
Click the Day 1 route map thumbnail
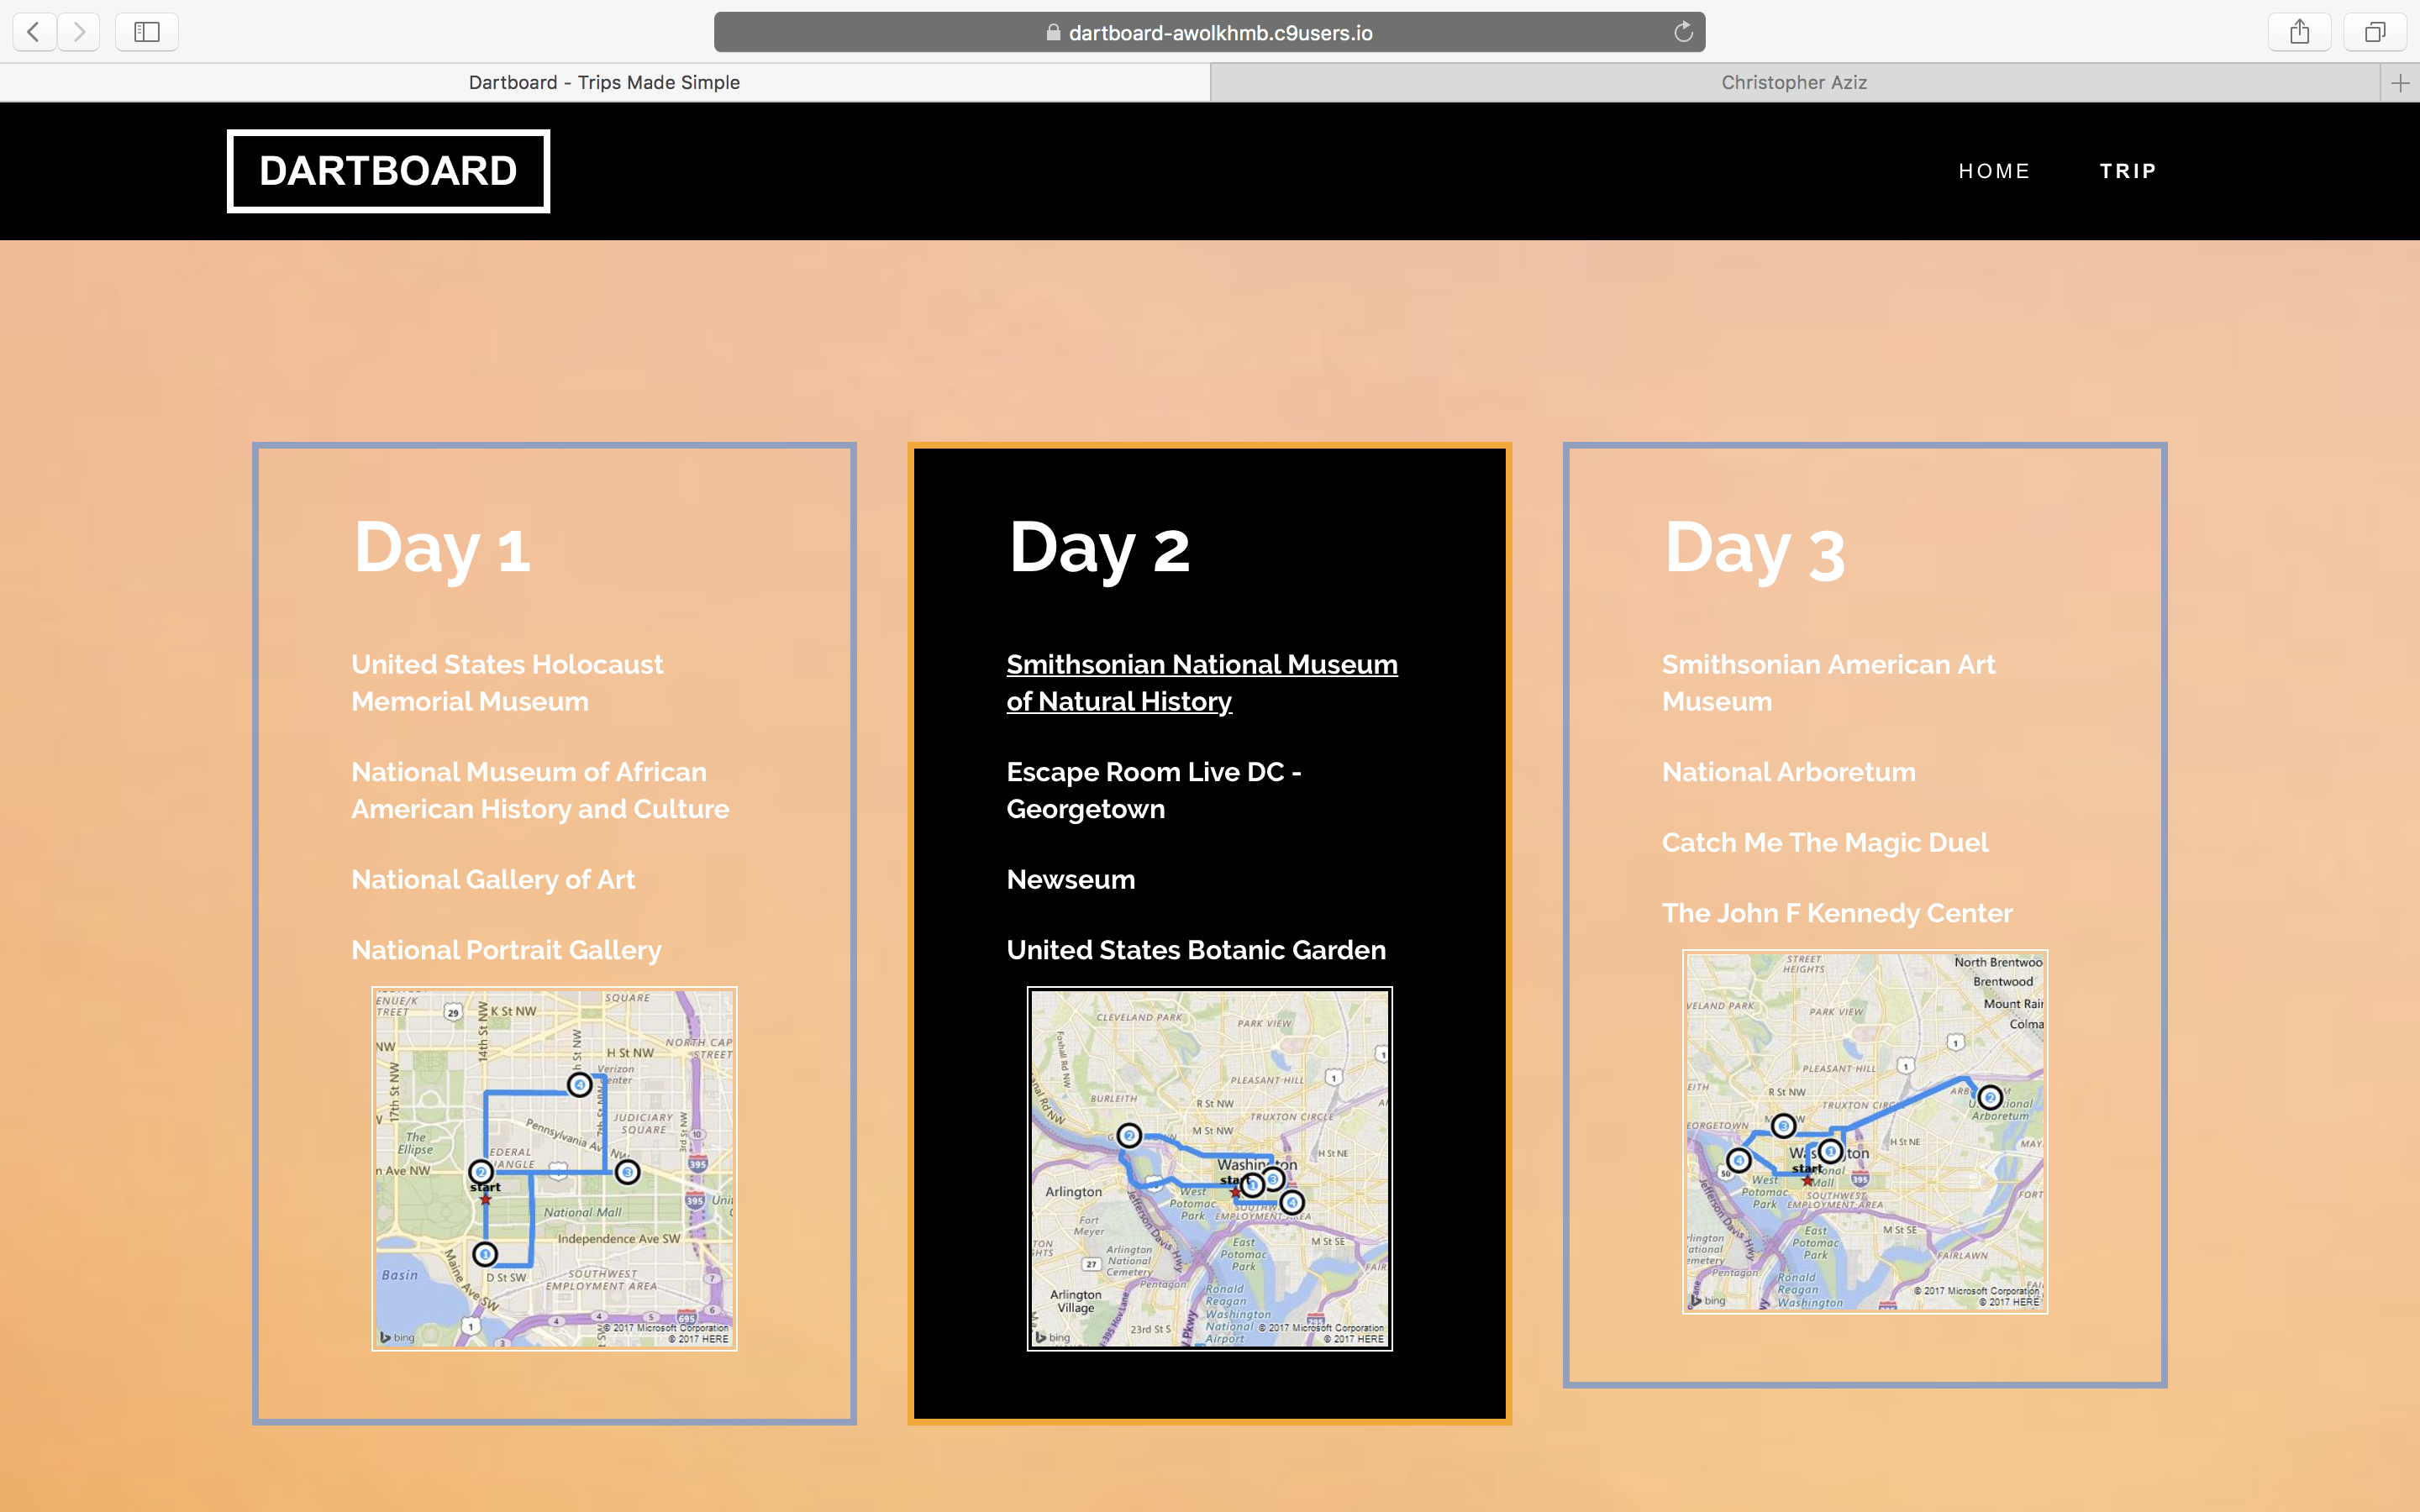(554, 1168)
